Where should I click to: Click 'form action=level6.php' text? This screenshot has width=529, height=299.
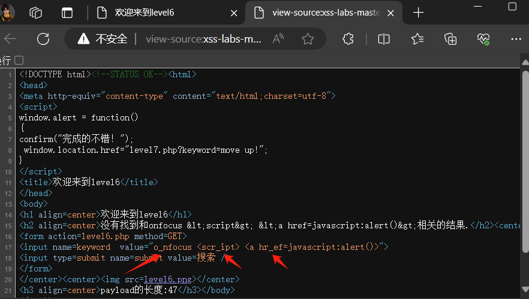77,236
